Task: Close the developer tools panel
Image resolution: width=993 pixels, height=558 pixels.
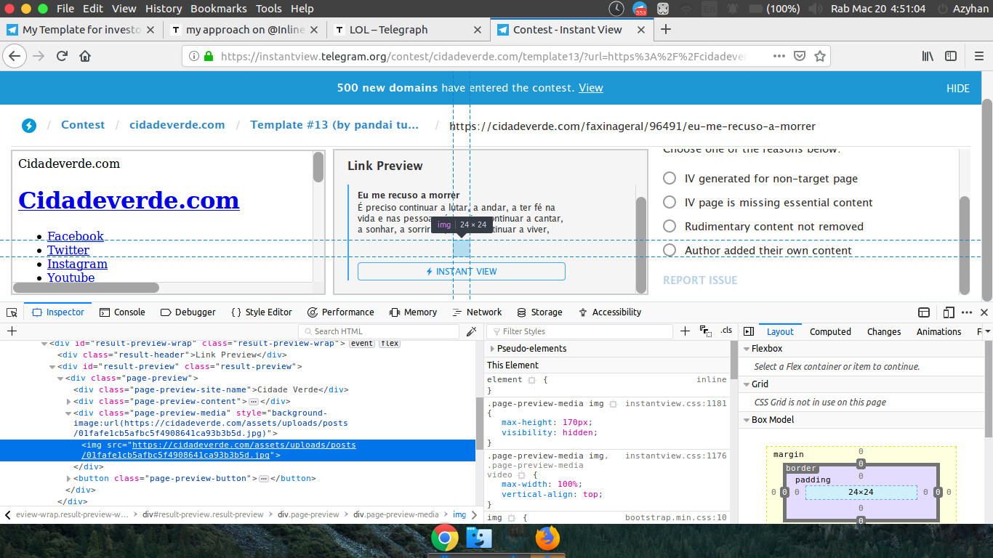Action: click(984, 312)
